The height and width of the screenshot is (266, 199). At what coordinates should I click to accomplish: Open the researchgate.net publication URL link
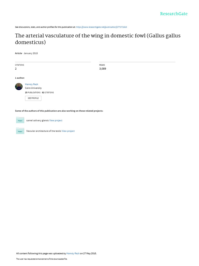coord(101,27)
